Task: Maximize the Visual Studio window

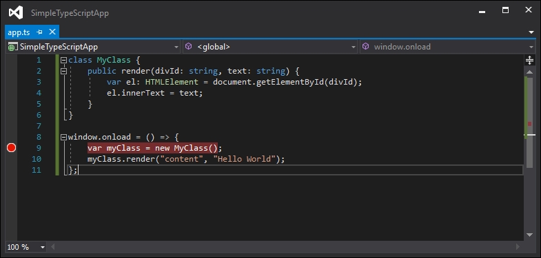Action: click(505, 10)
